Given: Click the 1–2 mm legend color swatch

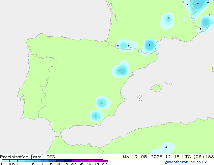Looking at the screenshot, I should [21, 161].
